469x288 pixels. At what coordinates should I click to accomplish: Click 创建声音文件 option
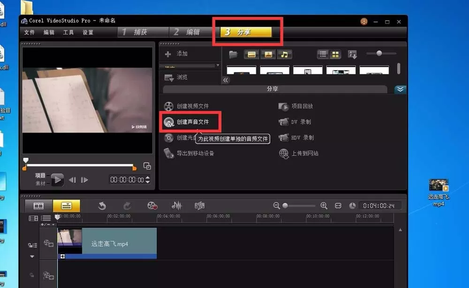187,122
